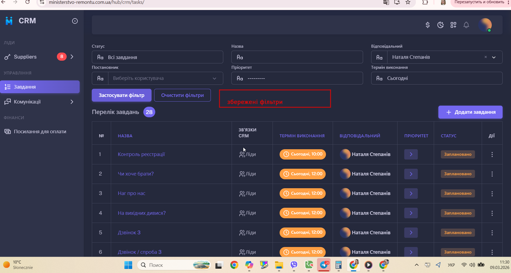Viewport: 511px width, 273px height.
Task: Open actions menu for Наг про нас
Action: (x=492, y=193)
